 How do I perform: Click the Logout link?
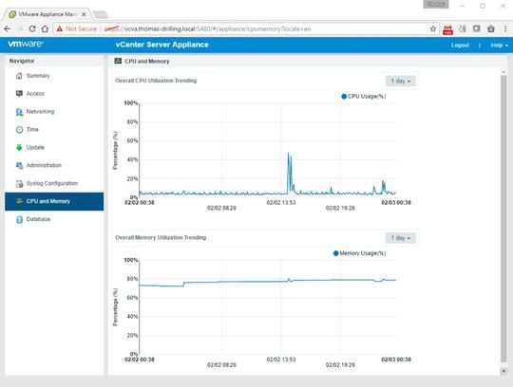460,46
